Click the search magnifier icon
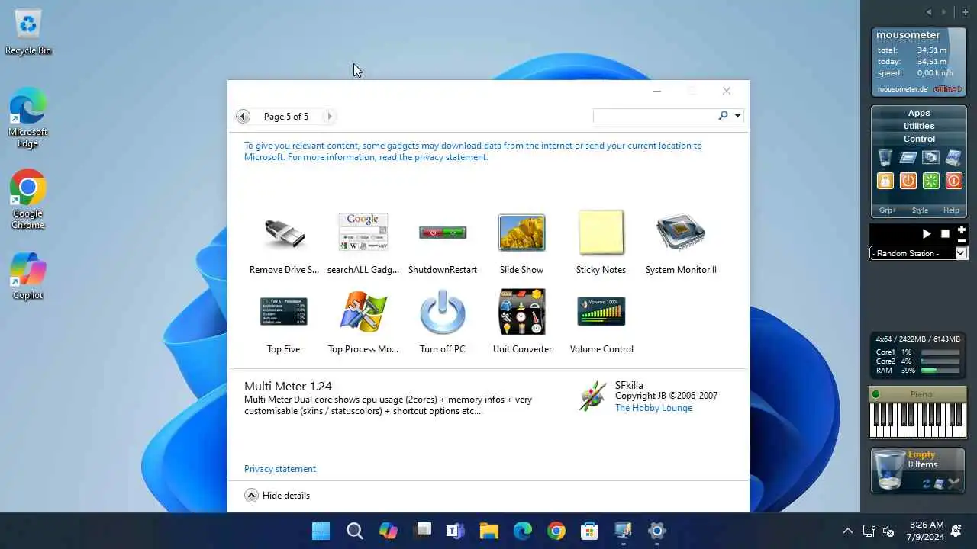This screenshot has width=977, height=549. coord(723,116)
